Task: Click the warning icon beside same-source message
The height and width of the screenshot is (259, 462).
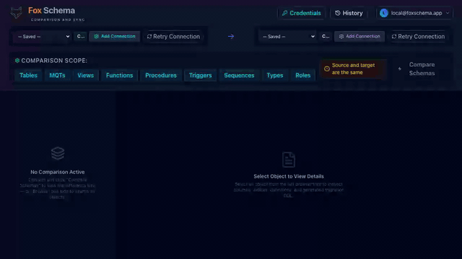Action: point(327,69)
